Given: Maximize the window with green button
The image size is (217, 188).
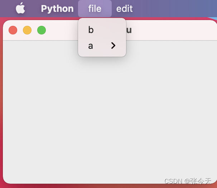Looking at the screenshot, I should coord(42,30).
